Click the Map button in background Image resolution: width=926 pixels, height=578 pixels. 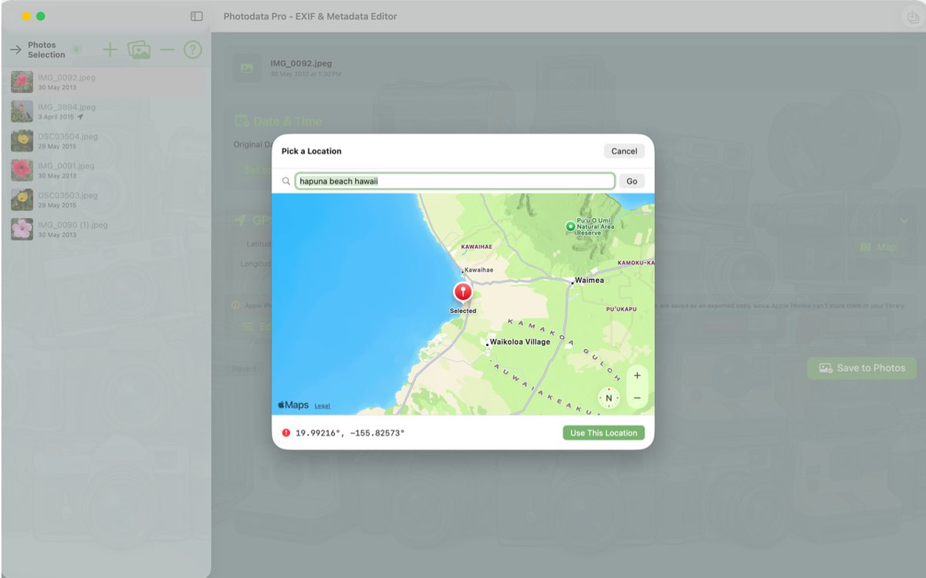click(x=878, y=247)
